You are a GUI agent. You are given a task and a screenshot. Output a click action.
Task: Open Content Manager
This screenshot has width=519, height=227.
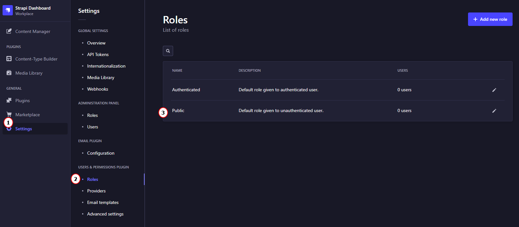click(33, 31)
